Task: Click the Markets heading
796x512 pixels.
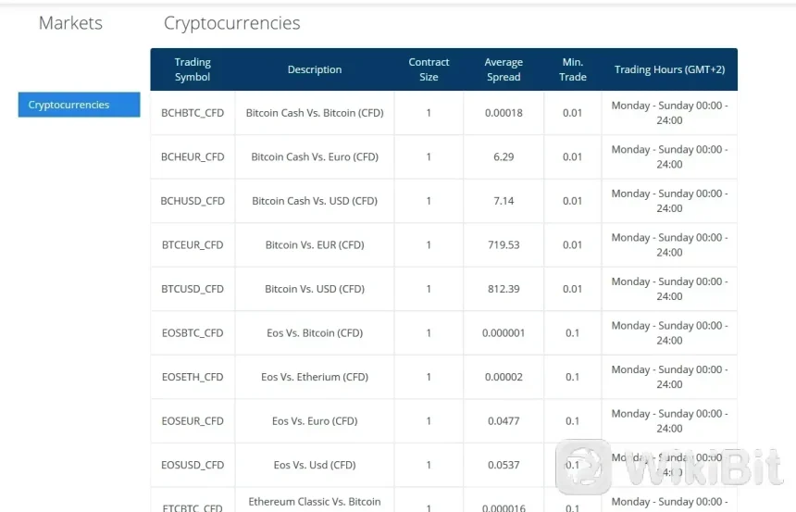Action: coord(70,23)
